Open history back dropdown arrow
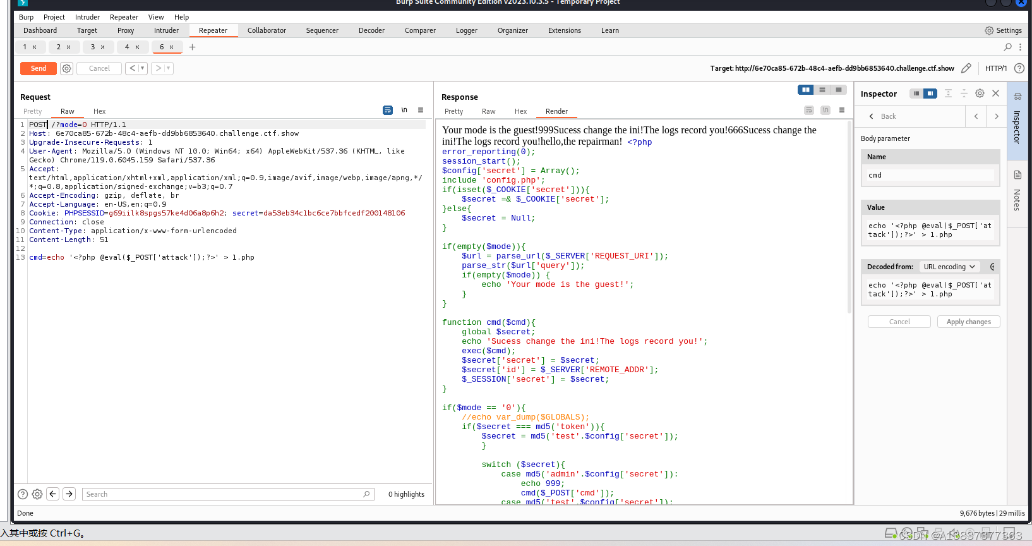The image size is (1032, 546). click(143, 68)
